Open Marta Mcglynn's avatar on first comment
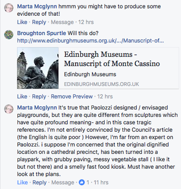This screenshot has height=189, width=181. (9, 7)
